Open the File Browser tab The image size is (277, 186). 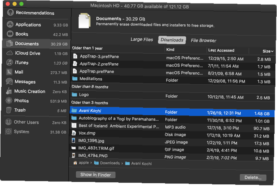(203, 41)
